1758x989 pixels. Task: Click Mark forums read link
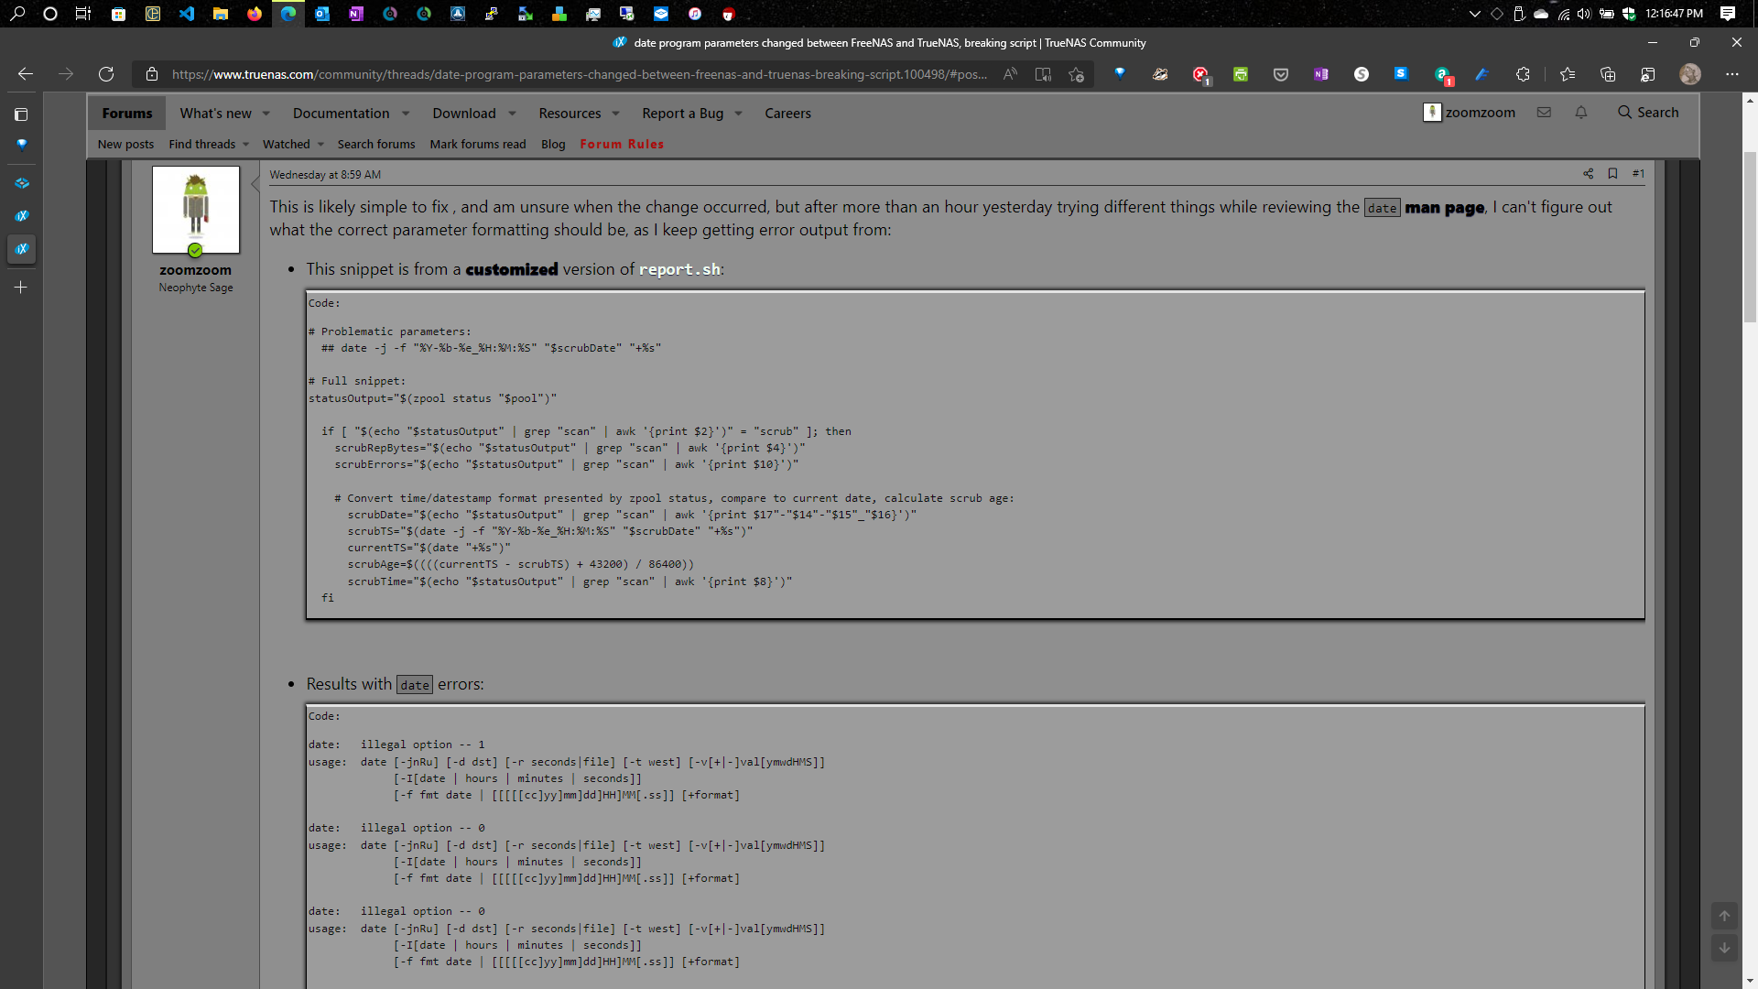pyautogui.click(x=478, y=145)
